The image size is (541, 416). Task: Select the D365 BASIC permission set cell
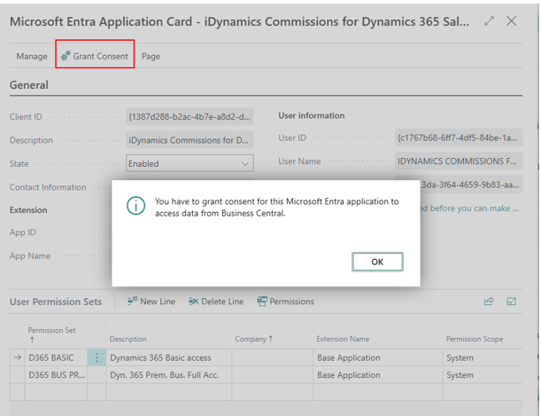[x=56, y=357]
